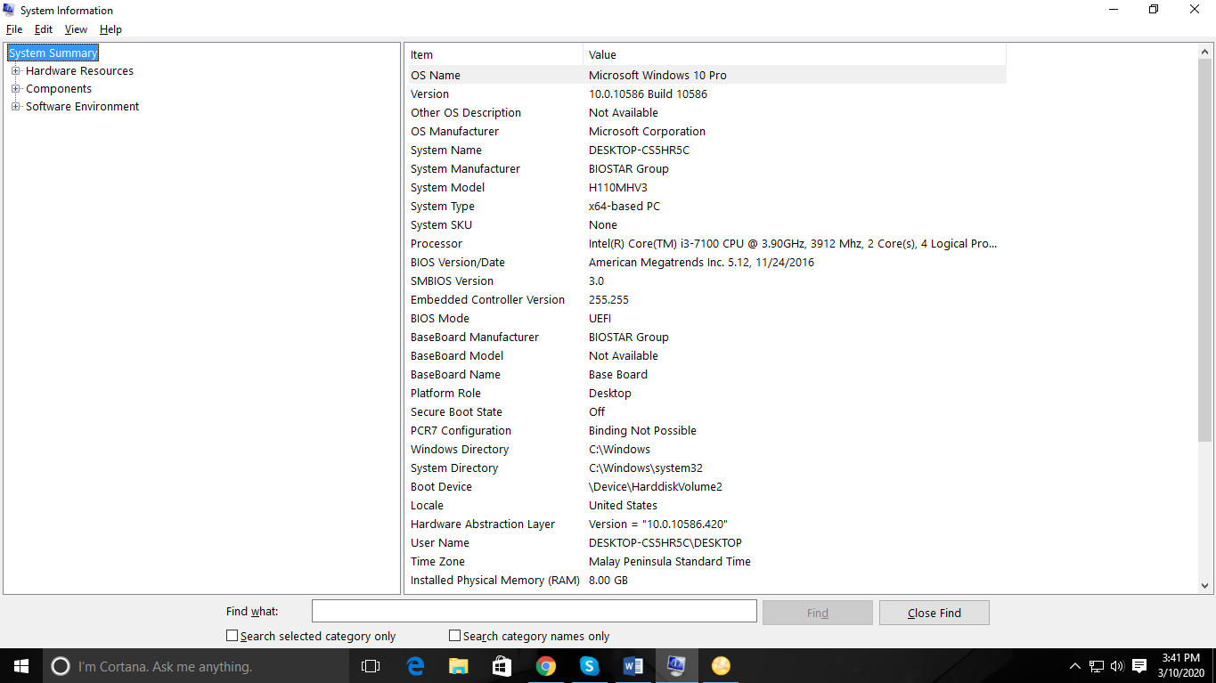Screen dimensions: 1216x683
Task: Open File Explorer from the taskbar
Action: tap(459, 666)
